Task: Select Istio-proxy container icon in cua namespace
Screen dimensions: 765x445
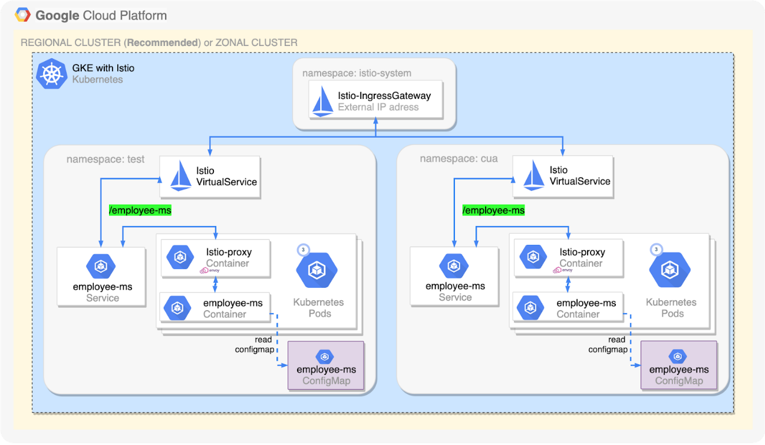Action: tap(532, 257)
